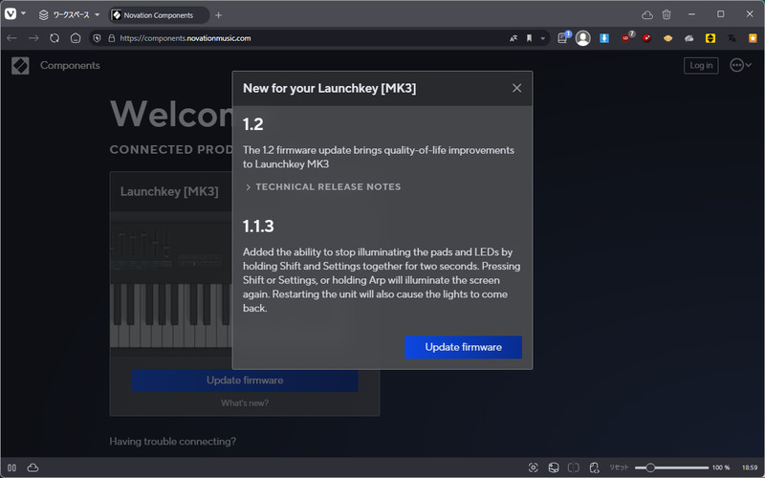
Task: Open the orange star extension icon
Action: point(753,38)
